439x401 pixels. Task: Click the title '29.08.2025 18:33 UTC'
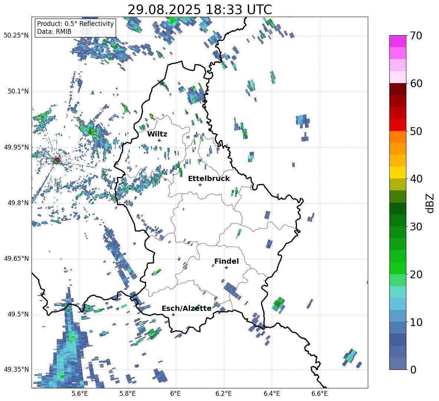pos(199,10)
